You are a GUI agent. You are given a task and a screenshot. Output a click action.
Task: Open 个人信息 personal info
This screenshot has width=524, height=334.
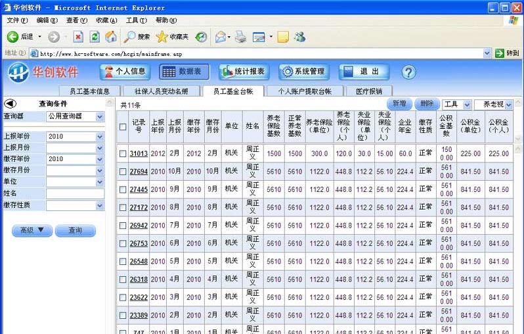(125, 72)
